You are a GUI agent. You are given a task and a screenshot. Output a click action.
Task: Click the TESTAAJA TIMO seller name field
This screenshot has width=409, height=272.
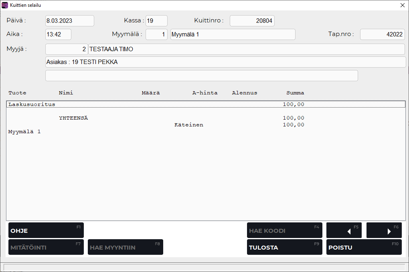click(246, 49)
